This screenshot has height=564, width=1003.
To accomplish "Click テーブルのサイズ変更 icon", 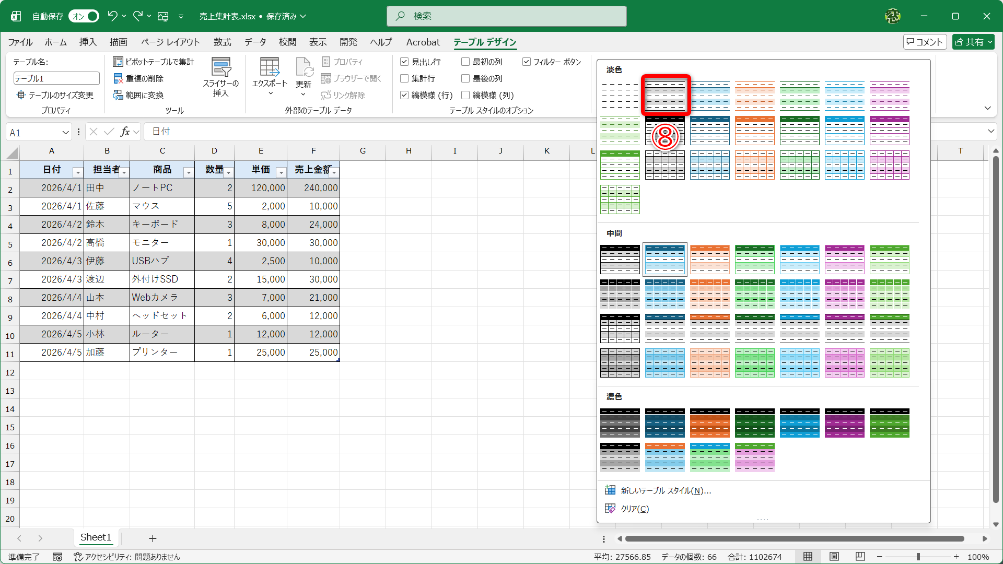I will 21,95.
